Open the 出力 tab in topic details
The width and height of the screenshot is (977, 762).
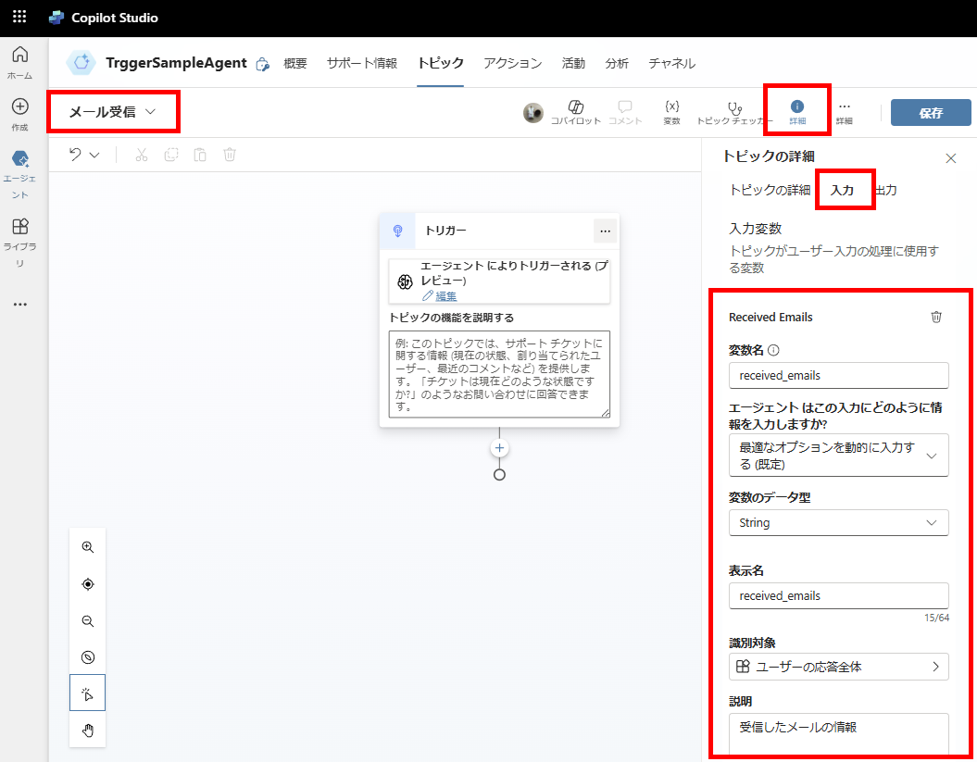[884, 189]
